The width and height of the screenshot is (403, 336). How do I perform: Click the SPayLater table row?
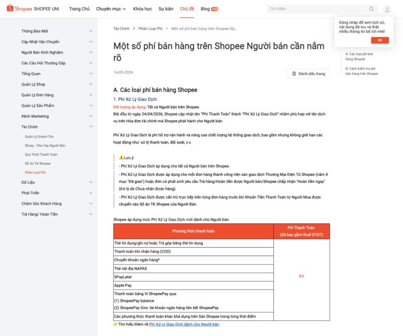(x=193, y=277)
